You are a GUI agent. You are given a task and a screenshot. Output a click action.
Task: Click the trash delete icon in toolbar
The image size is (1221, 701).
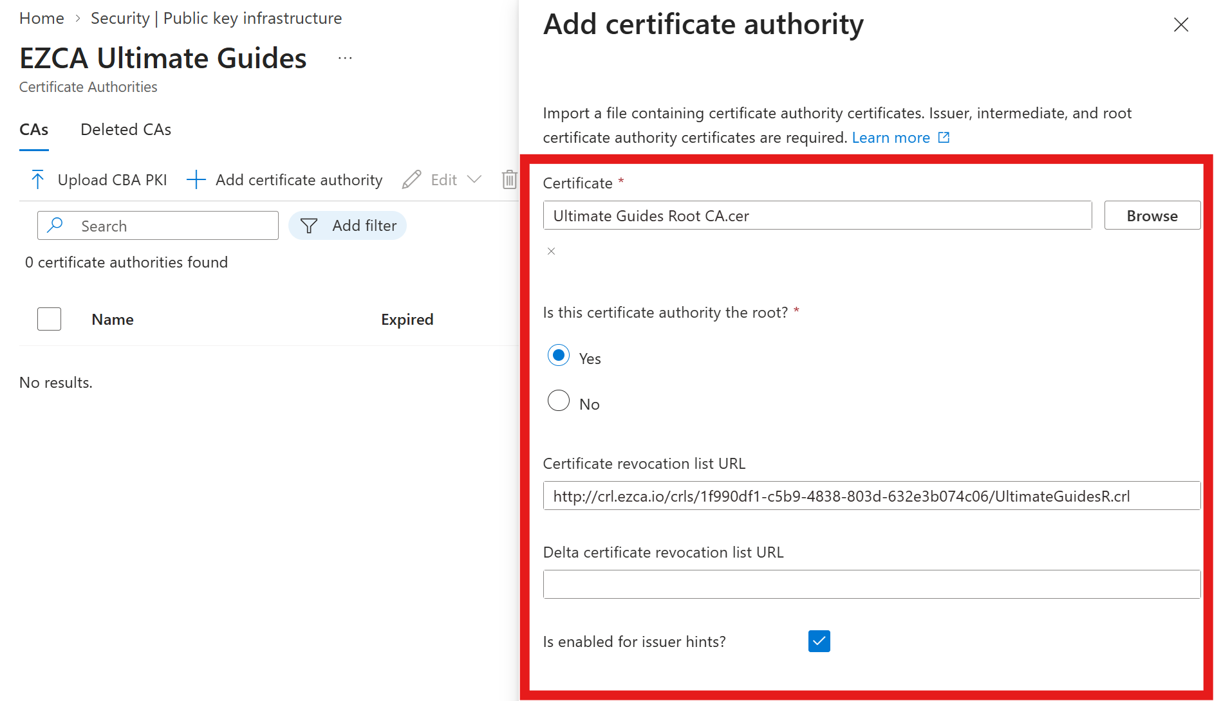point(509,180)
